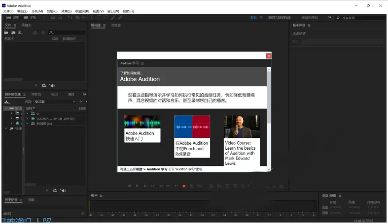Select the Marquee Selection tool
The width and height of the screenshot is (388, 224).
click(x=99, y=18)
